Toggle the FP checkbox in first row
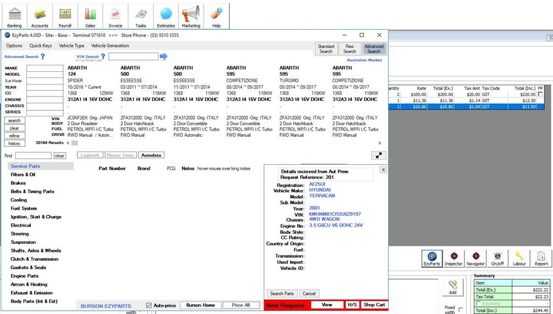Image resolution: width=553 pixels, height=314 pixels. (540, 94)
